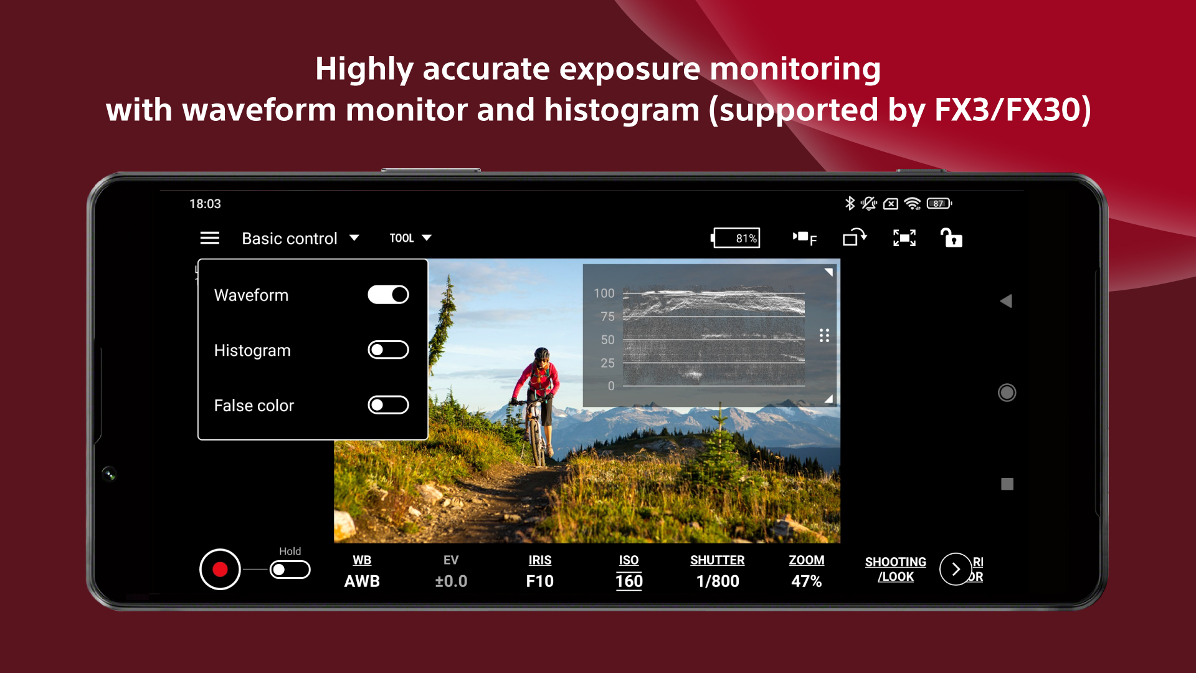Tap the waveform drag handle dots
1196x673 pixels.
point(824,335)
